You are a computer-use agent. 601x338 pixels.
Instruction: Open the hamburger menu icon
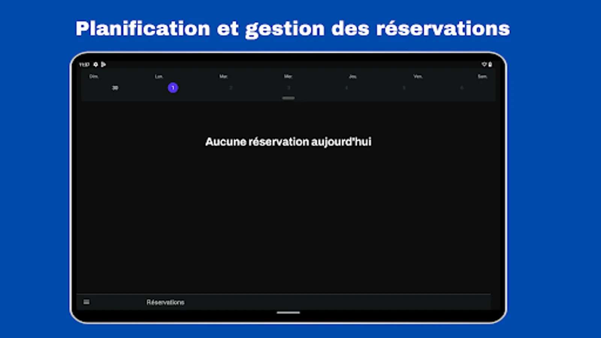pyautogui.click(x=86, y=302)
